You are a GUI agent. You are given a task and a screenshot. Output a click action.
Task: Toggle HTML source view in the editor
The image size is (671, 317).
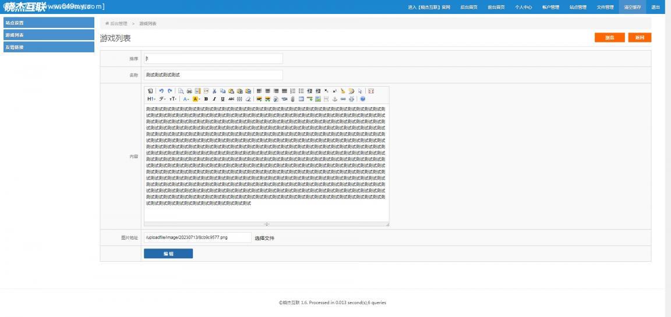[x=150, y=91]
